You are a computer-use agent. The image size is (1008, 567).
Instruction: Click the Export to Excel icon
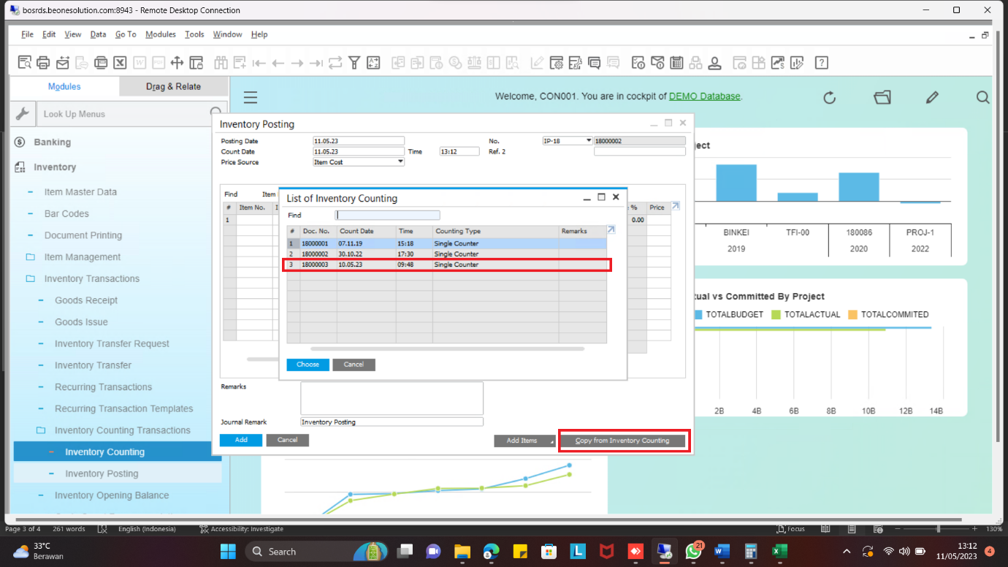121,63
